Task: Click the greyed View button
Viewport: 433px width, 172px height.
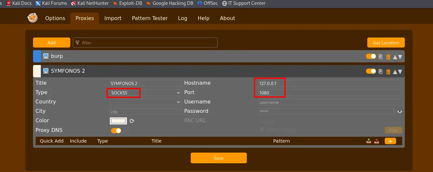Action: 393,130
